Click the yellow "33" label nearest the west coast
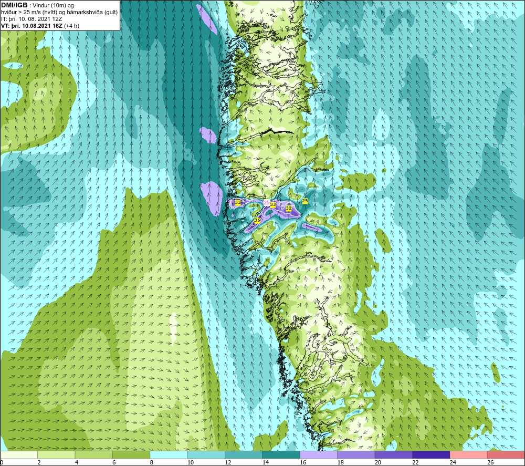 click(x=238, y=202)
